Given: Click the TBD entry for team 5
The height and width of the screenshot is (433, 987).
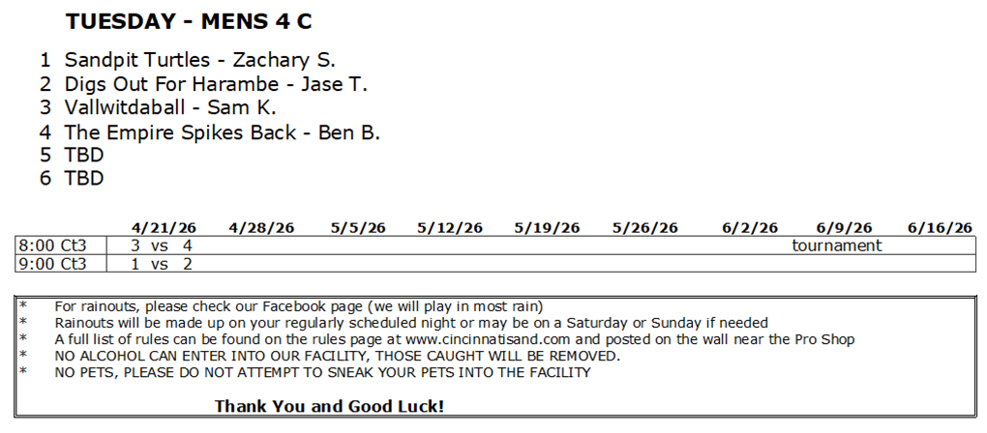Looking at the screenshot, I should [84, 155].
